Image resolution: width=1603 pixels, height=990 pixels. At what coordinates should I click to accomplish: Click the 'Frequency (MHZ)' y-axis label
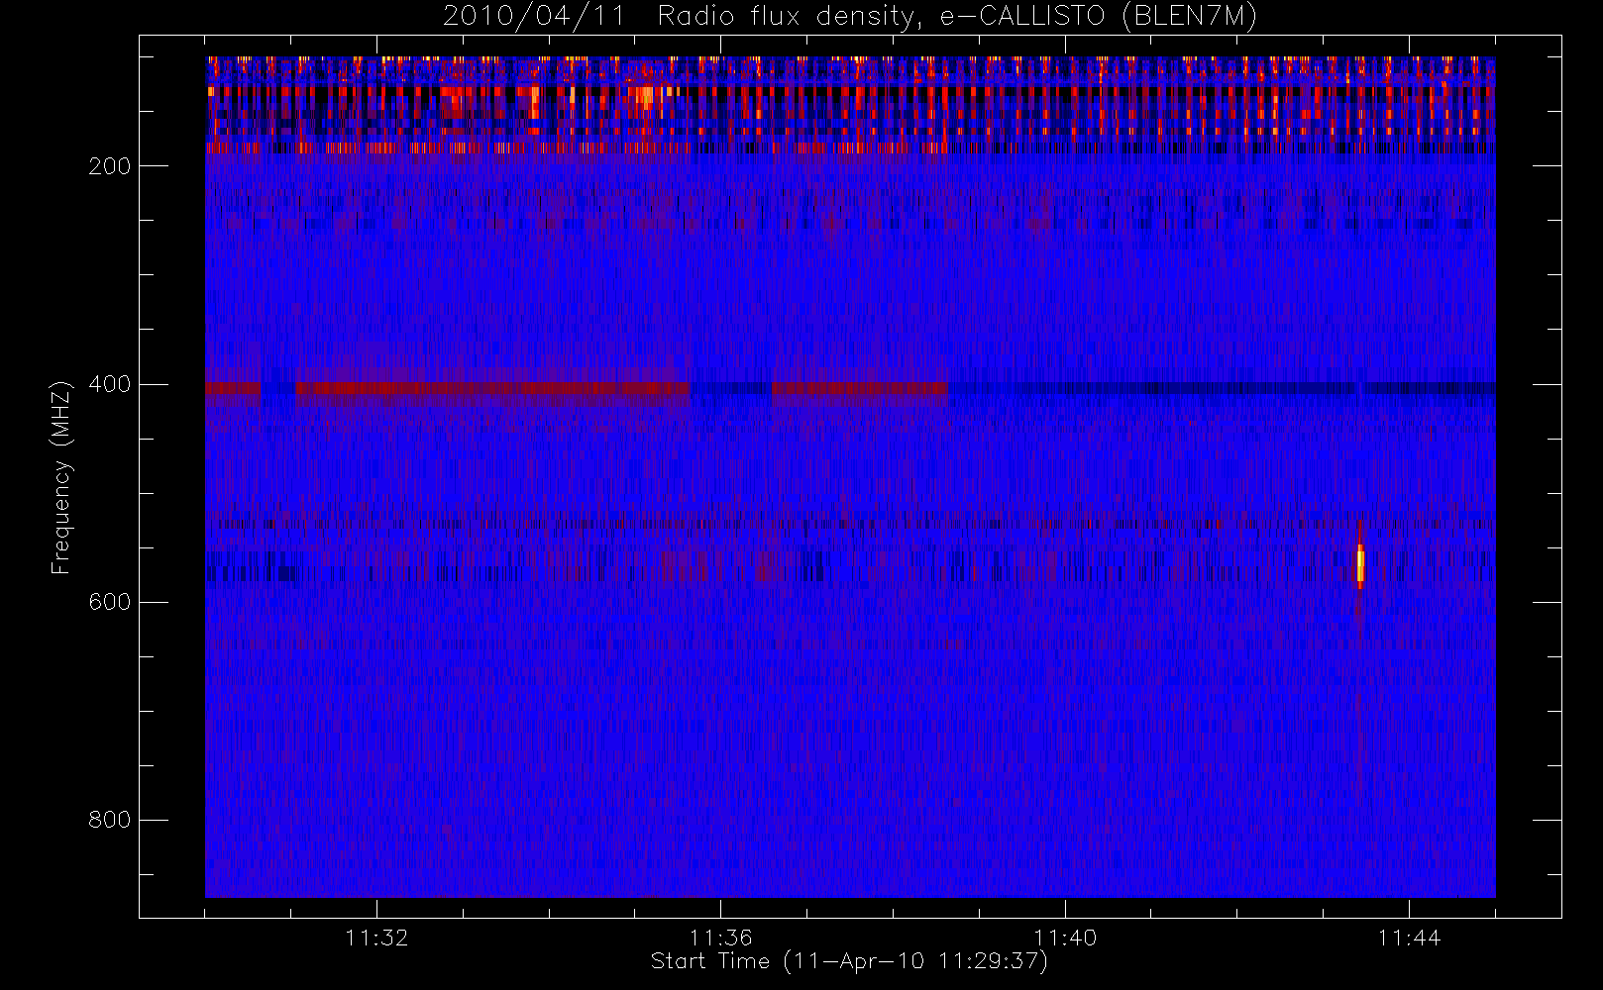[x=61, y=477]
